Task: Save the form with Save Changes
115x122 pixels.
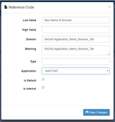Action: point(96,112)
